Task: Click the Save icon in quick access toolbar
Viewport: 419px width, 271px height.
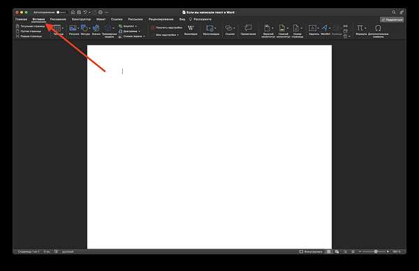Action: (x=79, y=13)
